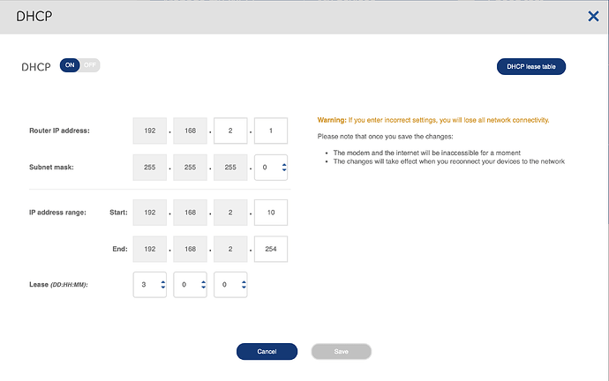Image resolution: width=609 pixels, height=381 pixels.
Task: Click the Start range third octet 2 field
Action: [x=230, y=213]
